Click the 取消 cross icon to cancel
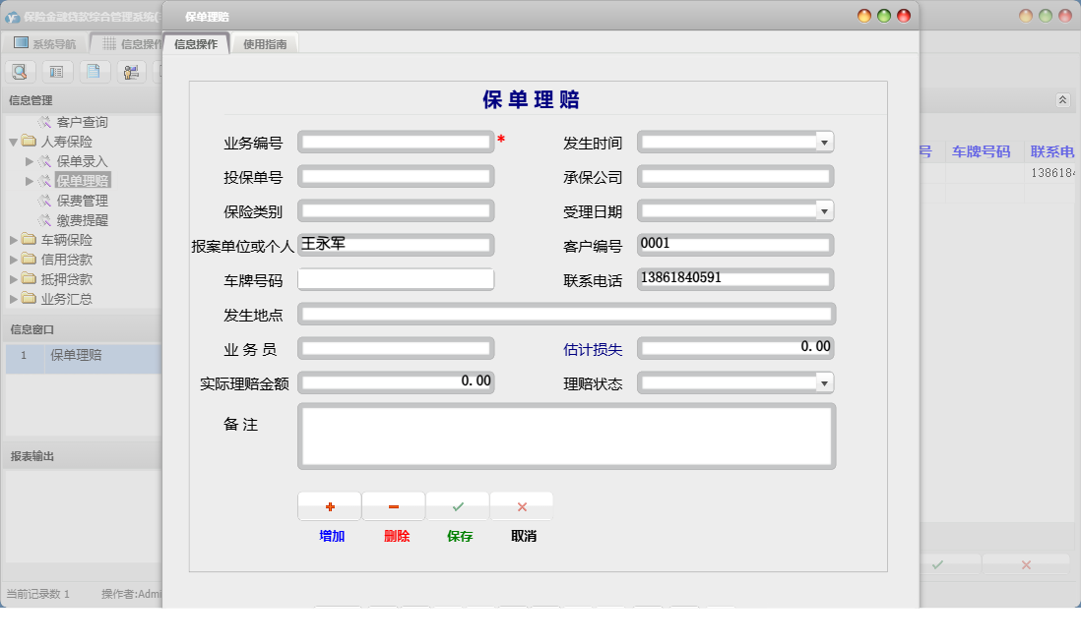Screen dimensions: 1081x644 [x=521, y=505]
